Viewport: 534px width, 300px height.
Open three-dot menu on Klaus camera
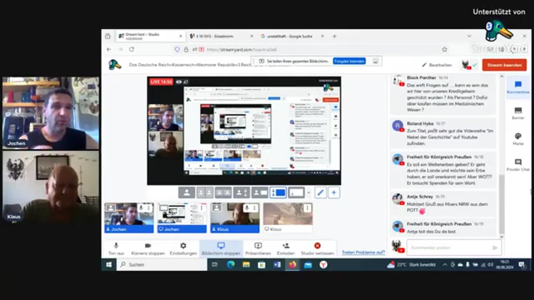254,208
